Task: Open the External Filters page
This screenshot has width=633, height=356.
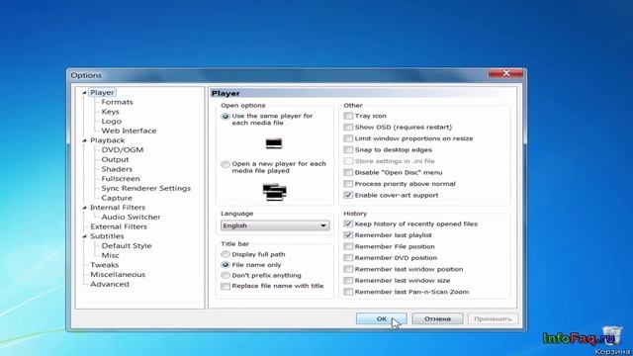Action: tap(119, 226)
